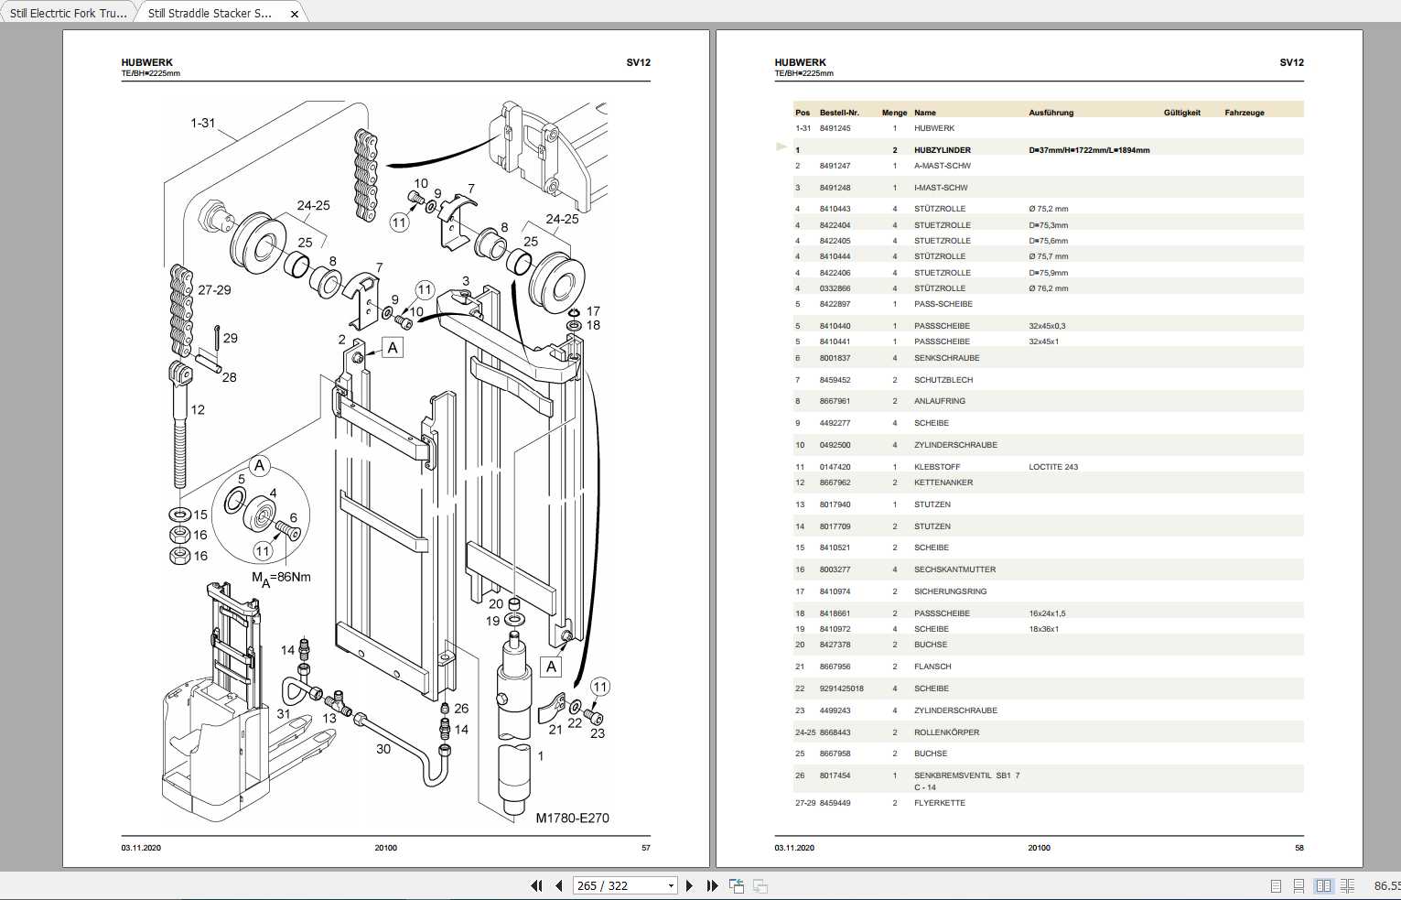Screen dimensions: 1401x900
Task: Go to the previous page
Action: [x=558, y=885]
